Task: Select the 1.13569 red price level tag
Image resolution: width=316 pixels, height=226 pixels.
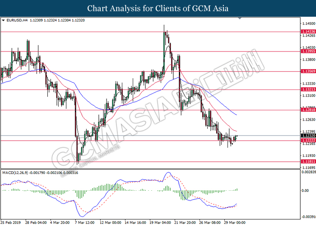Action: (308, 71)
